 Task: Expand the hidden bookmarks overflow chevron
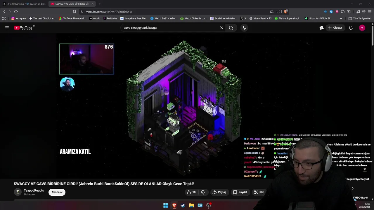click(341, 18)
